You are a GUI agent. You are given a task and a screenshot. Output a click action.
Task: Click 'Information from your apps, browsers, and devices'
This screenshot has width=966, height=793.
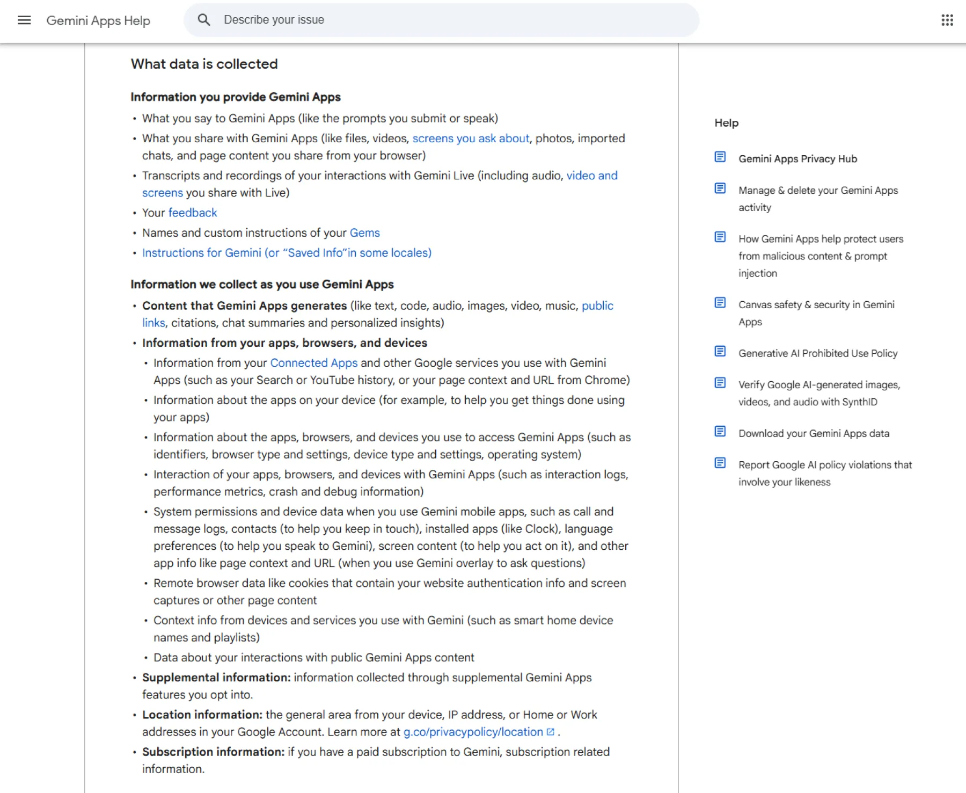[x=284, y=343]
